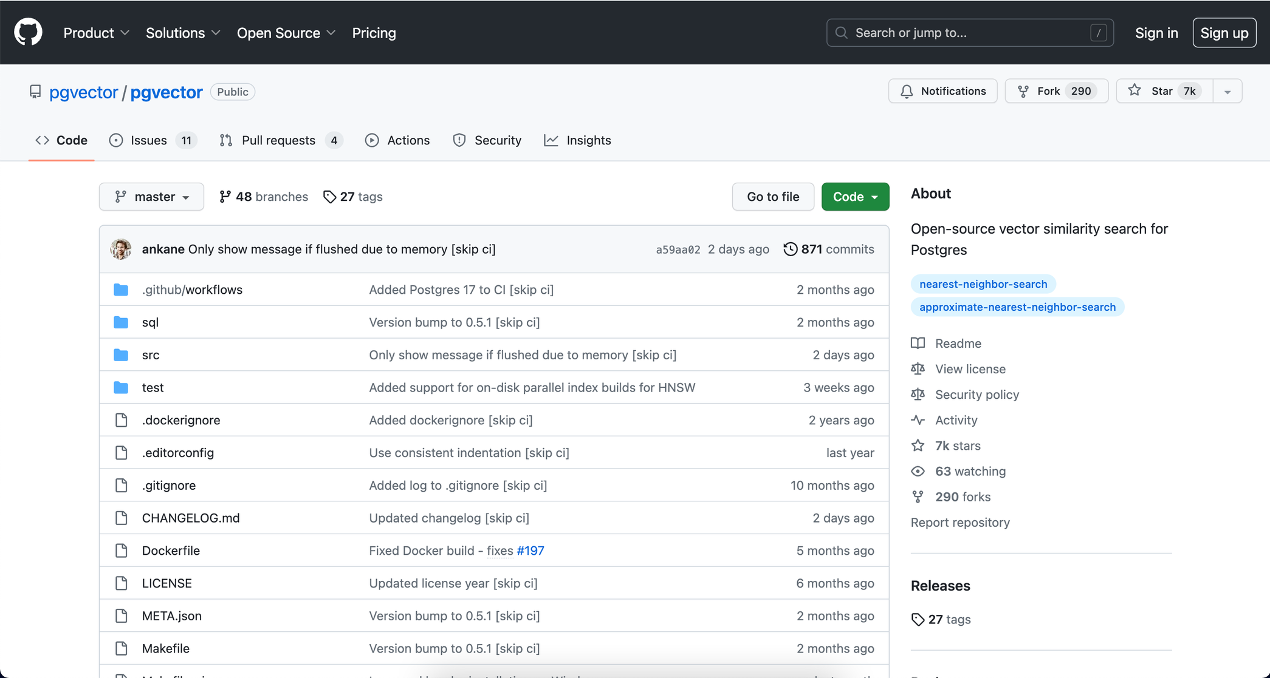Image resolution: width=1270 pixels, height=678 pixels.
Task: Expand the star lists dropdown arrow
Action: click(x=1227, y=92)
